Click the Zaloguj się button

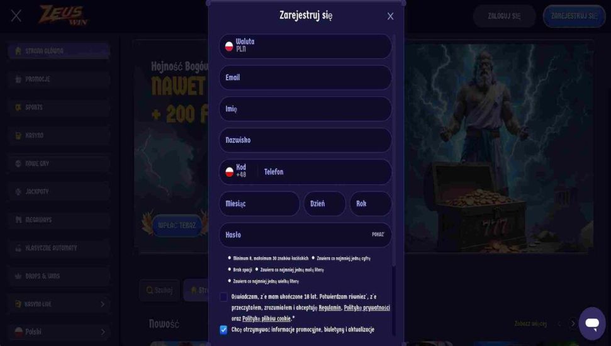(504, 16)
